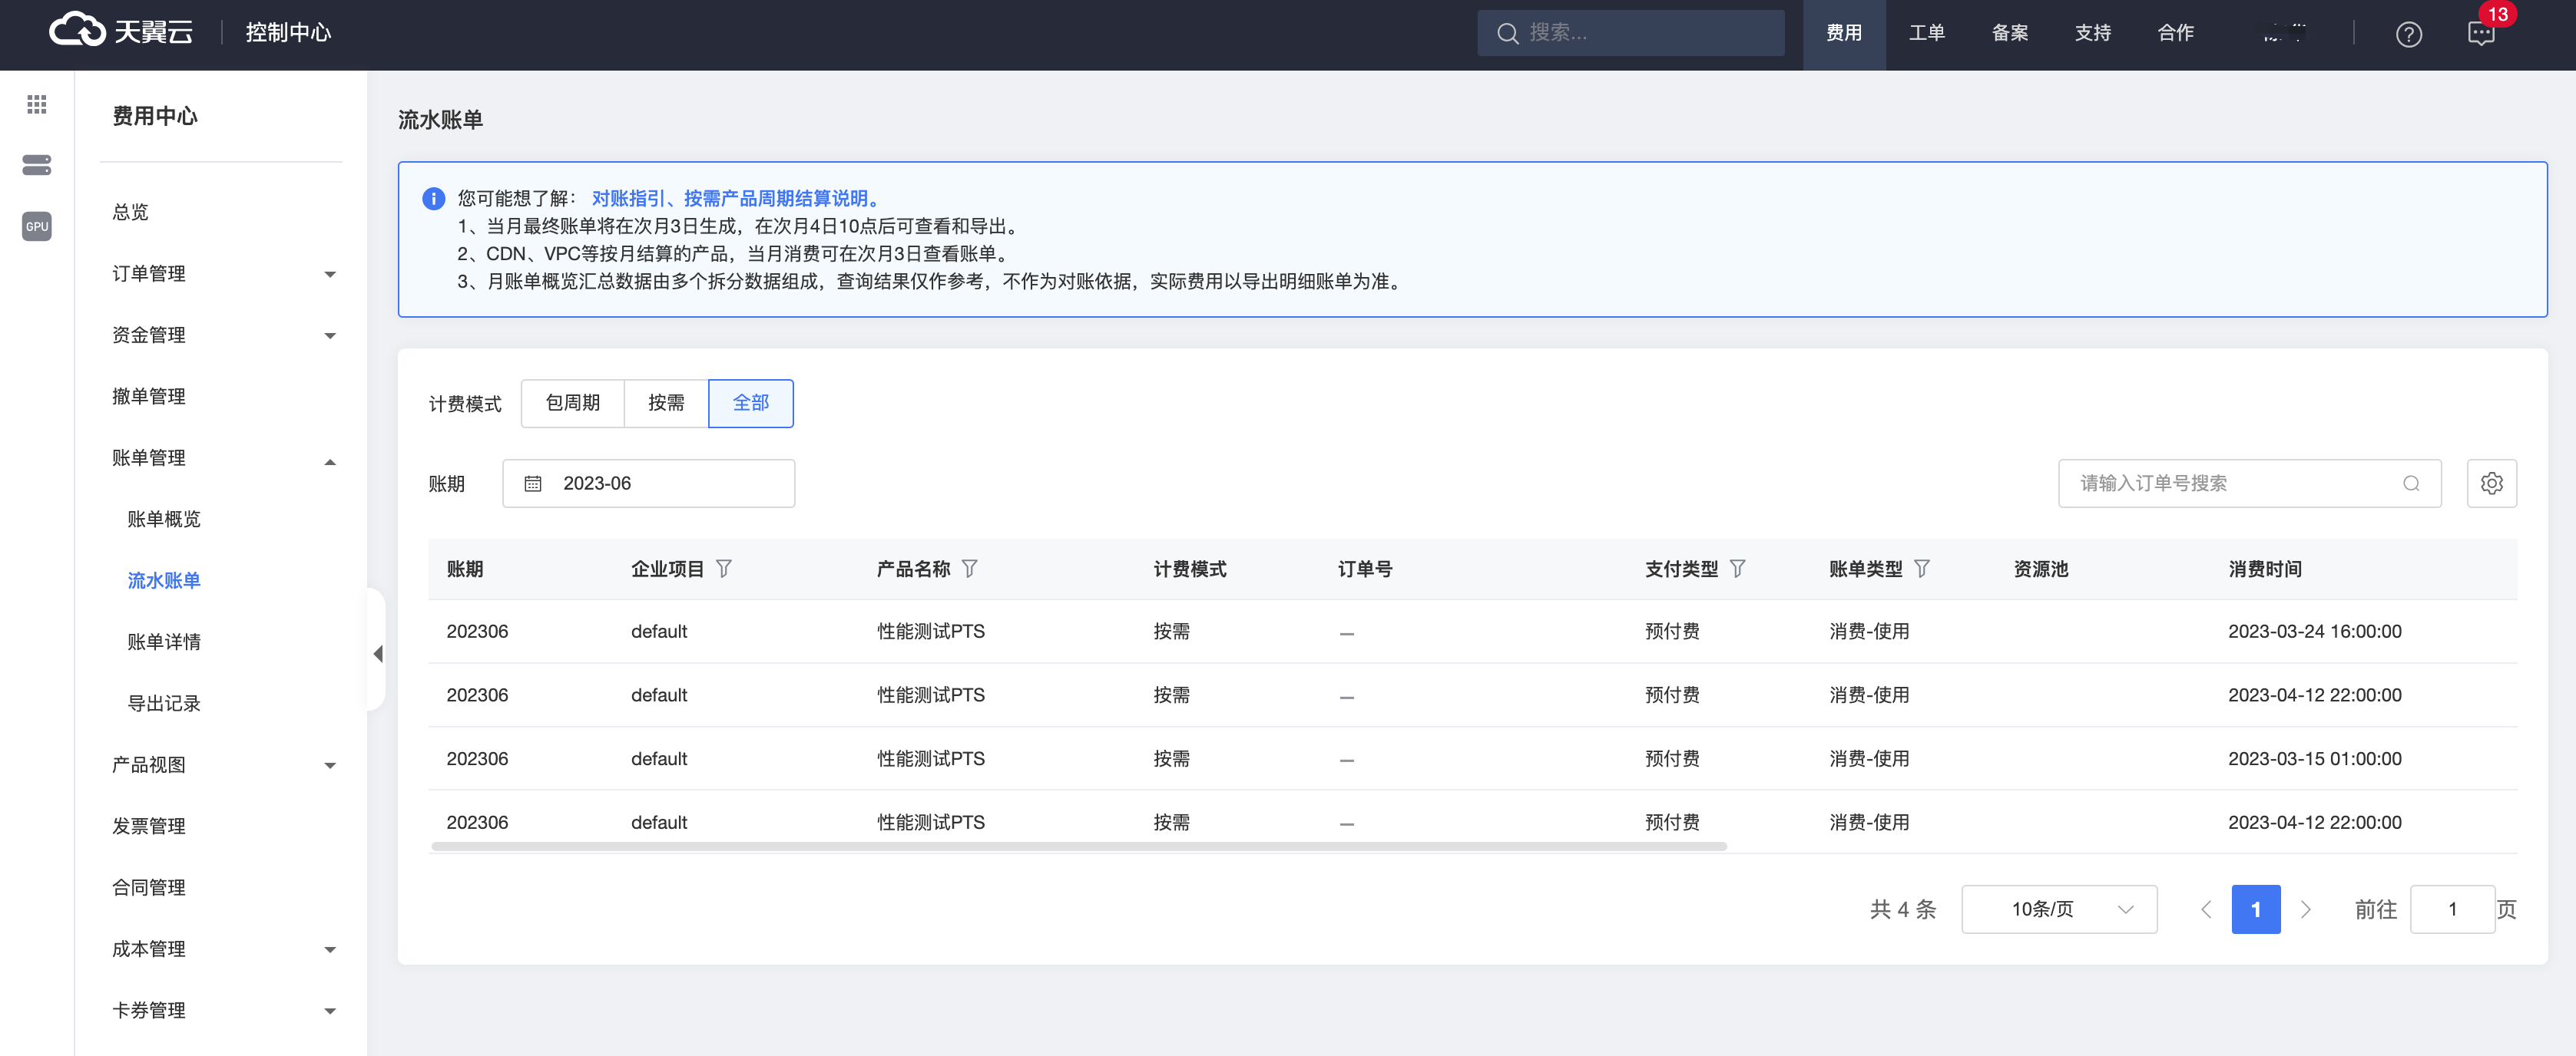Open the apps grid menu icon

pyautogui.click(x=37, y=105)
